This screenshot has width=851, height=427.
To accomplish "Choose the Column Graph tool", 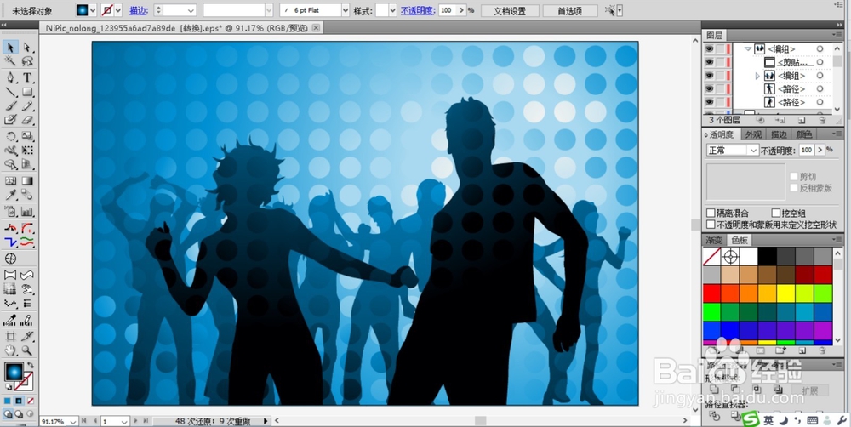I will [27, 212].
